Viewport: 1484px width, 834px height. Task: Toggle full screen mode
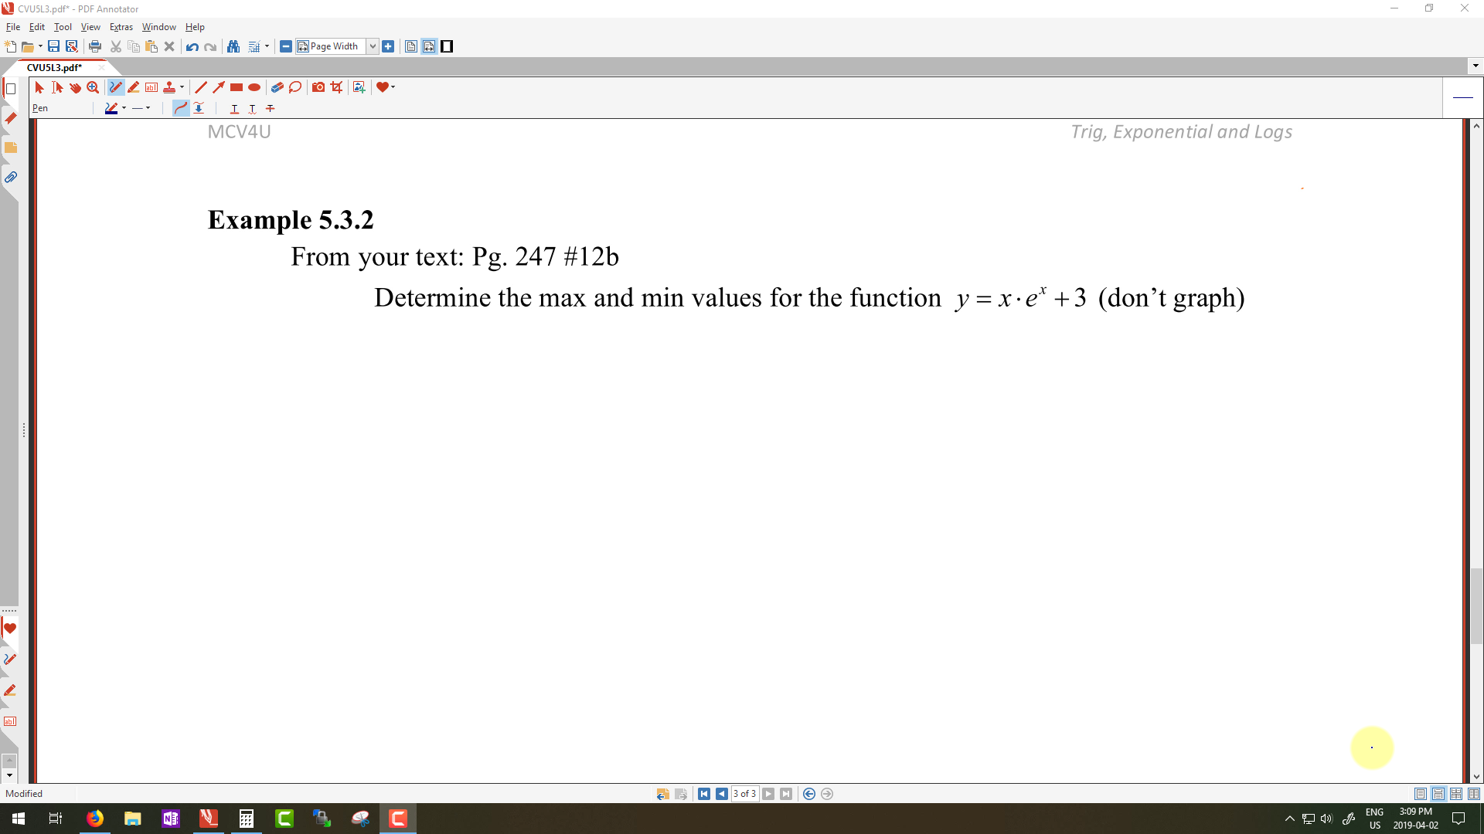tap(447, 46)
